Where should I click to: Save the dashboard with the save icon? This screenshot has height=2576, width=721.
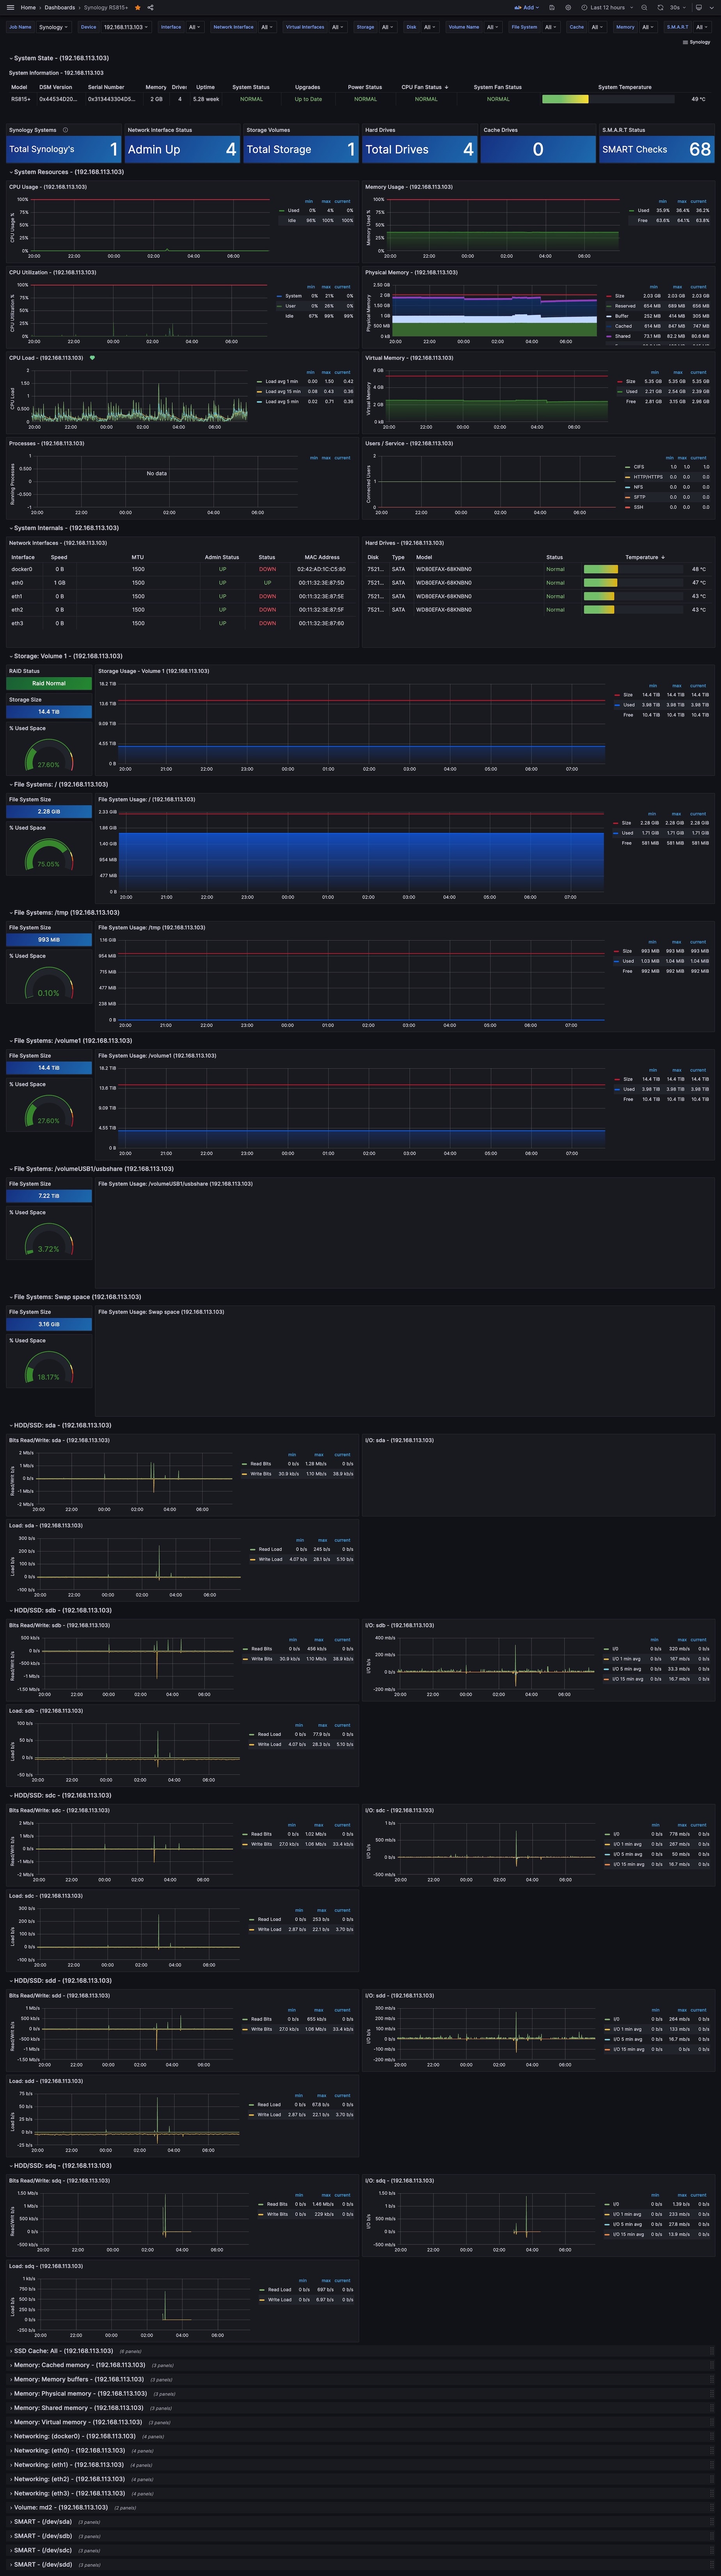552,7
